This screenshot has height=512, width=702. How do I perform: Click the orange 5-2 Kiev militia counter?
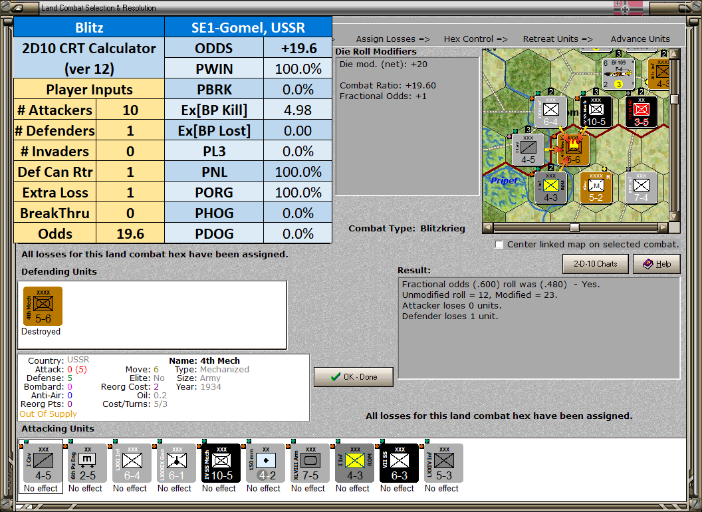(596, 188)
